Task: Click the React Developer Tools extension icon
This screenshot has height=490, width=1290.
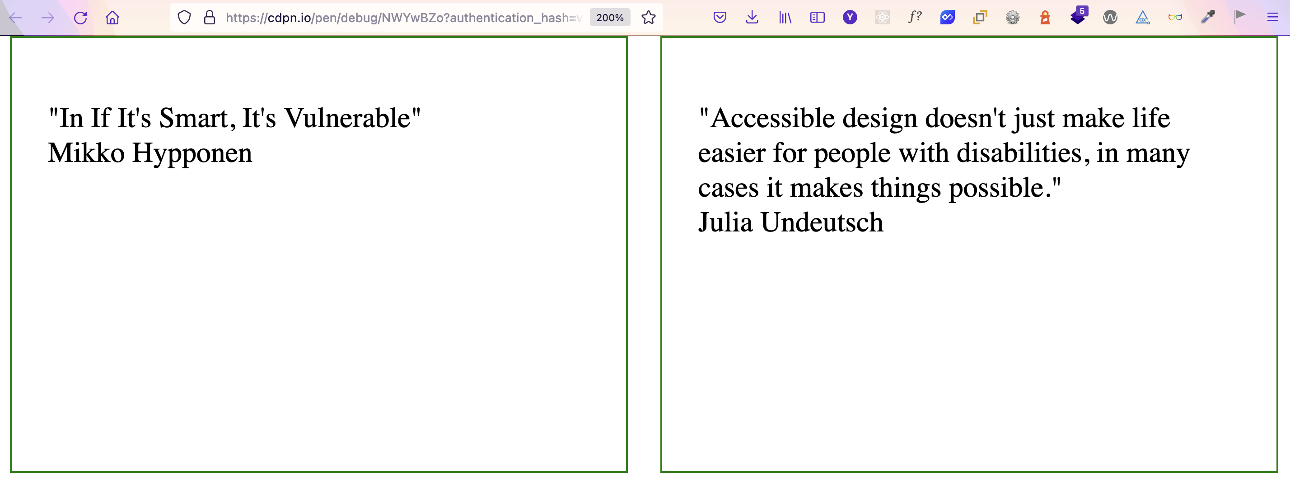Action: [x=883, y=18]
